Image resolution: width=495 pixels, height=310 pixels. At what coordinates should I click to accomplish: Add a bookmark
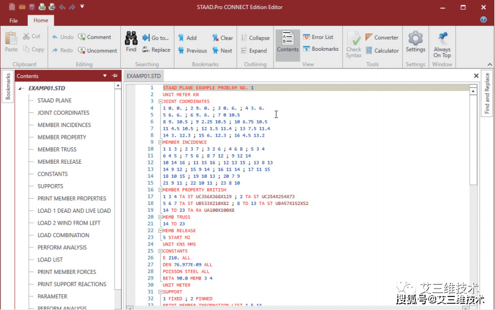point(187,38)
